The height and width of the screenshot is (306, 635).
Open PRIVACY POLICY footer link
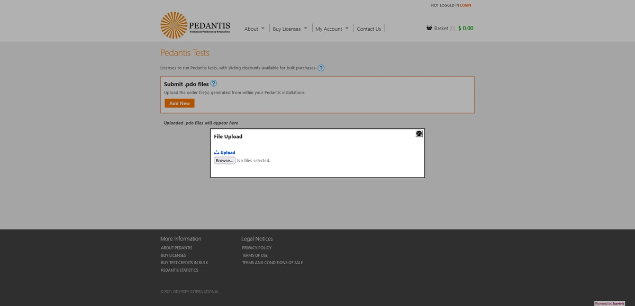(257, 248)
